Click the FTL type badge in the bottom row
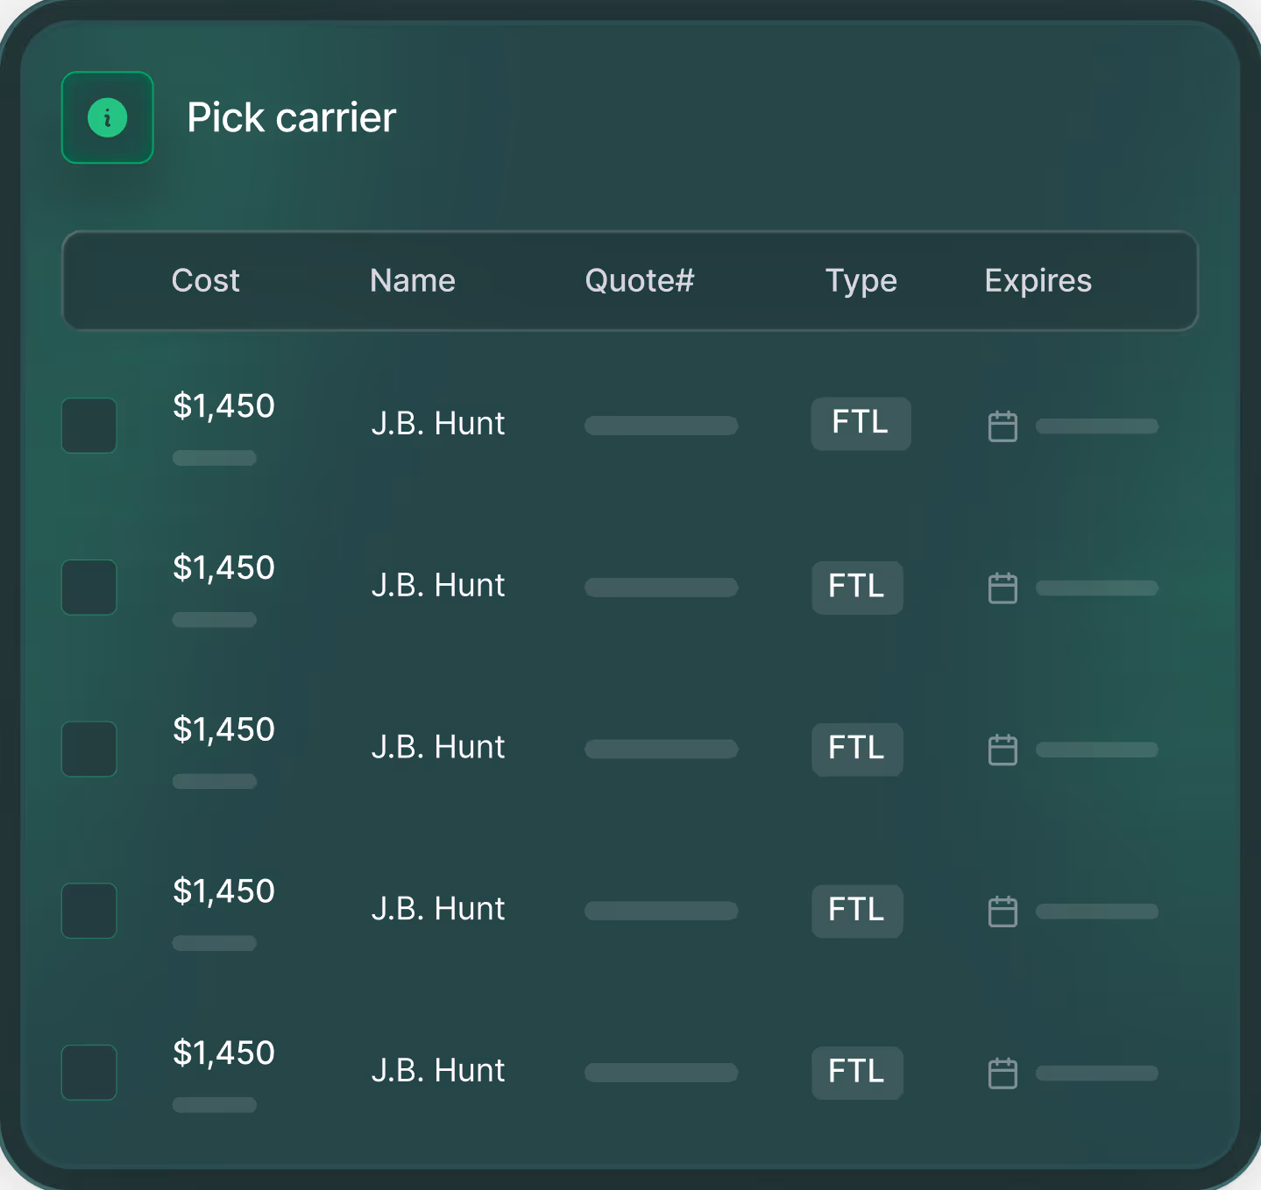Screen dimensions: 1261x1190 coord(857,1073)
